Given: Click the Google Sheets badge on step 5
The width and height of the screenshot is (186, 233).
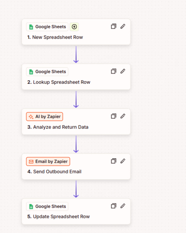Looking at the screenshot, I should tap(47, 206).
